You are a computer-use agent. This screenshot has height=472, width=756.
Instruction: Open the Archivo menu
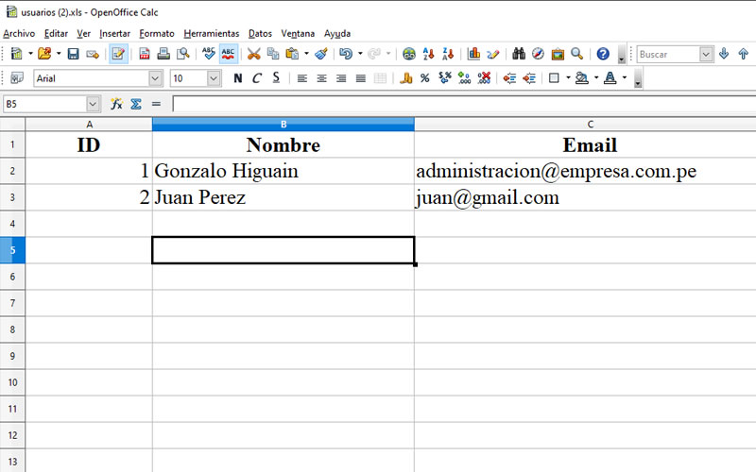(x=19, y=33)
